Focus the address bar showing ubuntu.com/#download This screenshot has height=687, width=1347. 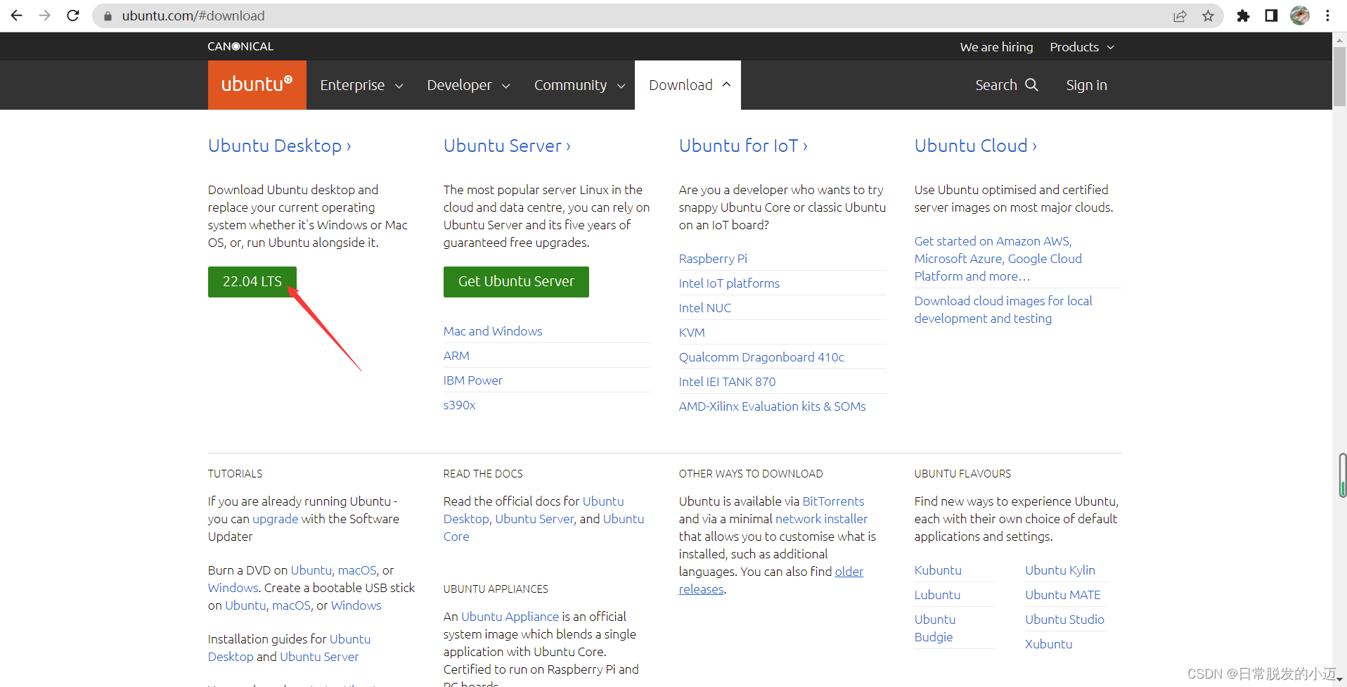coord(633,15)
